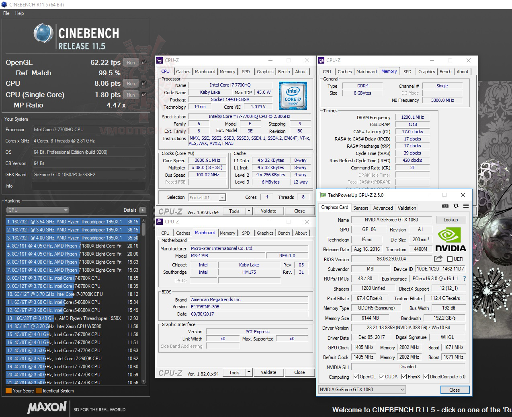Select ranking row 10 Core i7-8700K

coord(73,294)
